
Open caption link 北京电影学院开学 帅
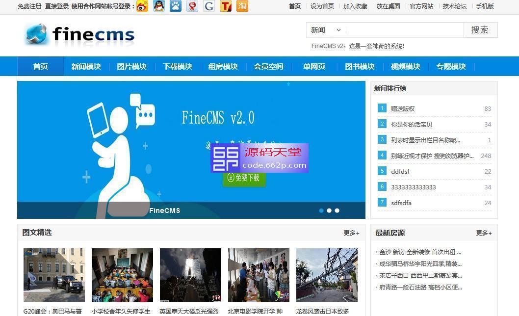click(255, 312)
